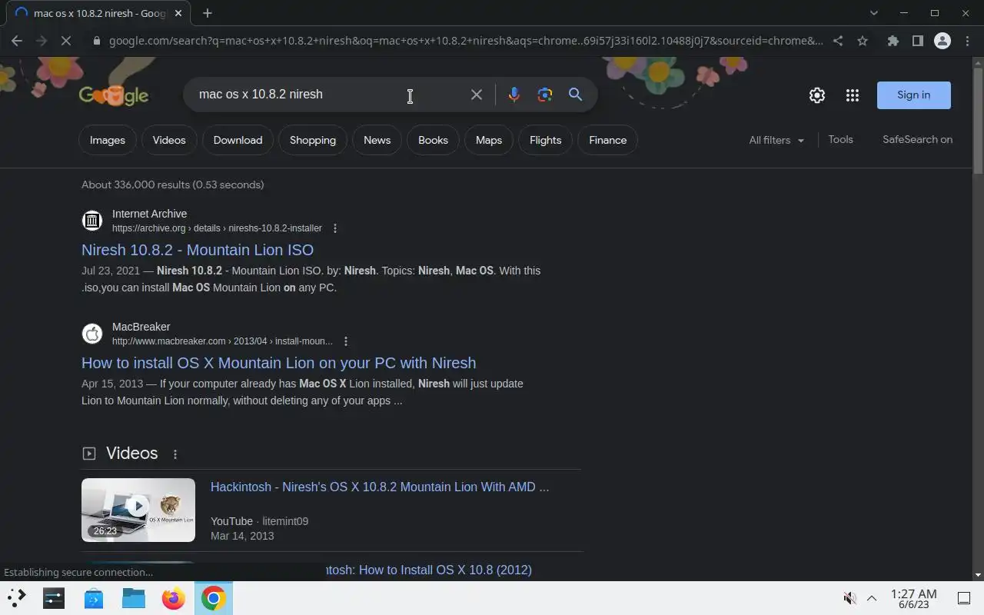Switch to Books results
984x615 pixels.
[433, 140]
